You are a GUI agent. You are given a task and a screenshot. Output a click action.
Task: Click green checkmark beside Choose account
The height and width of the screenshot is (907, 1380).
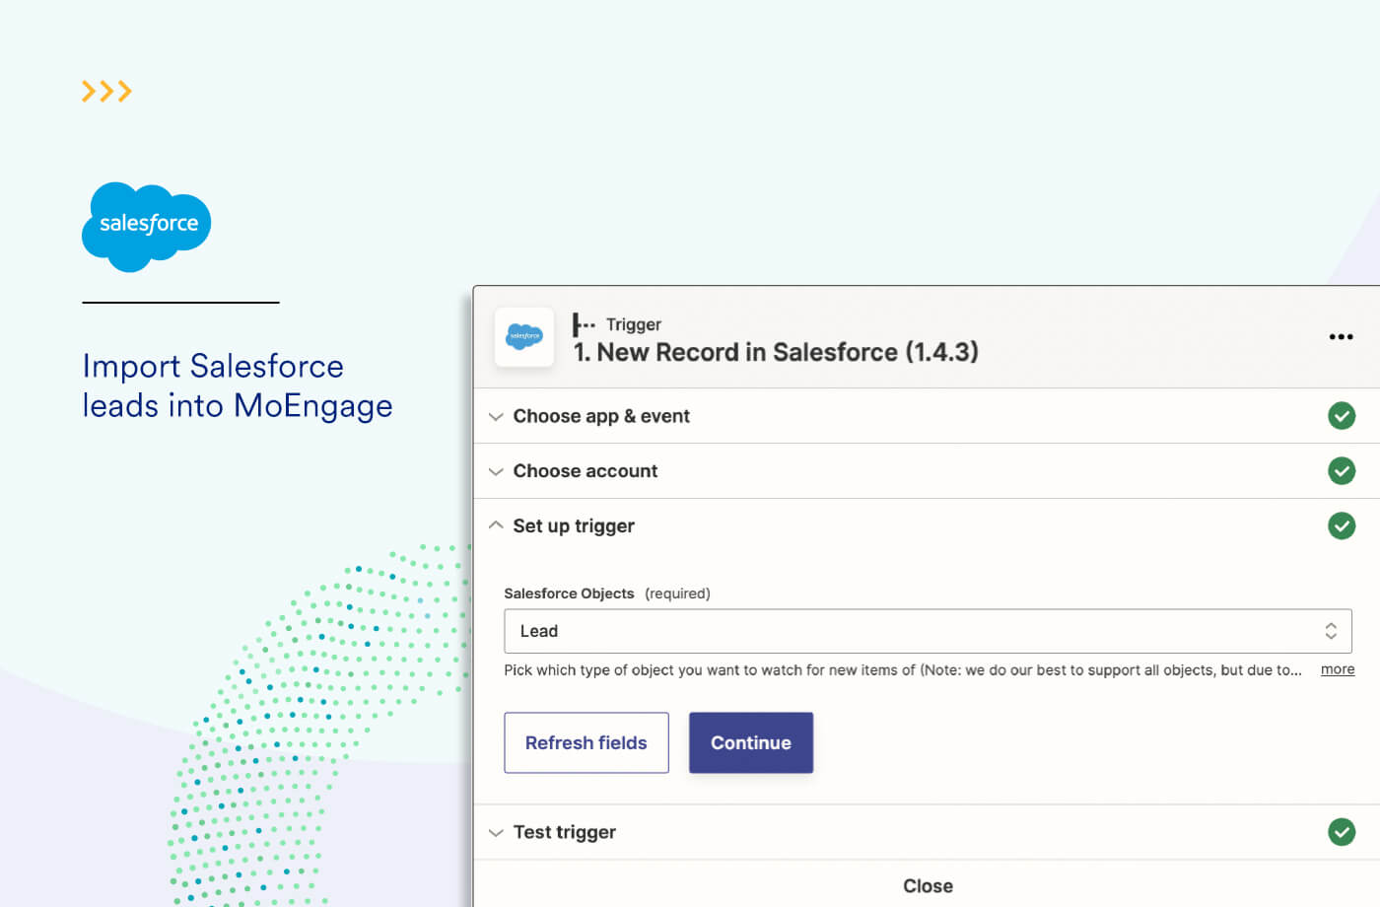(x=1341, y=471)
